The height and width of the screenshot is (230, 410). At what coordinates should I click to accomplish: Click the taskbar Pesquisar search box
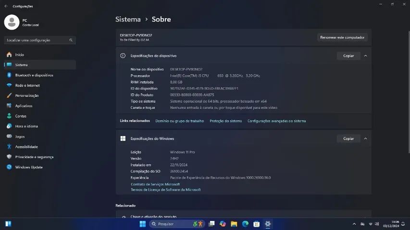(177, 224)
